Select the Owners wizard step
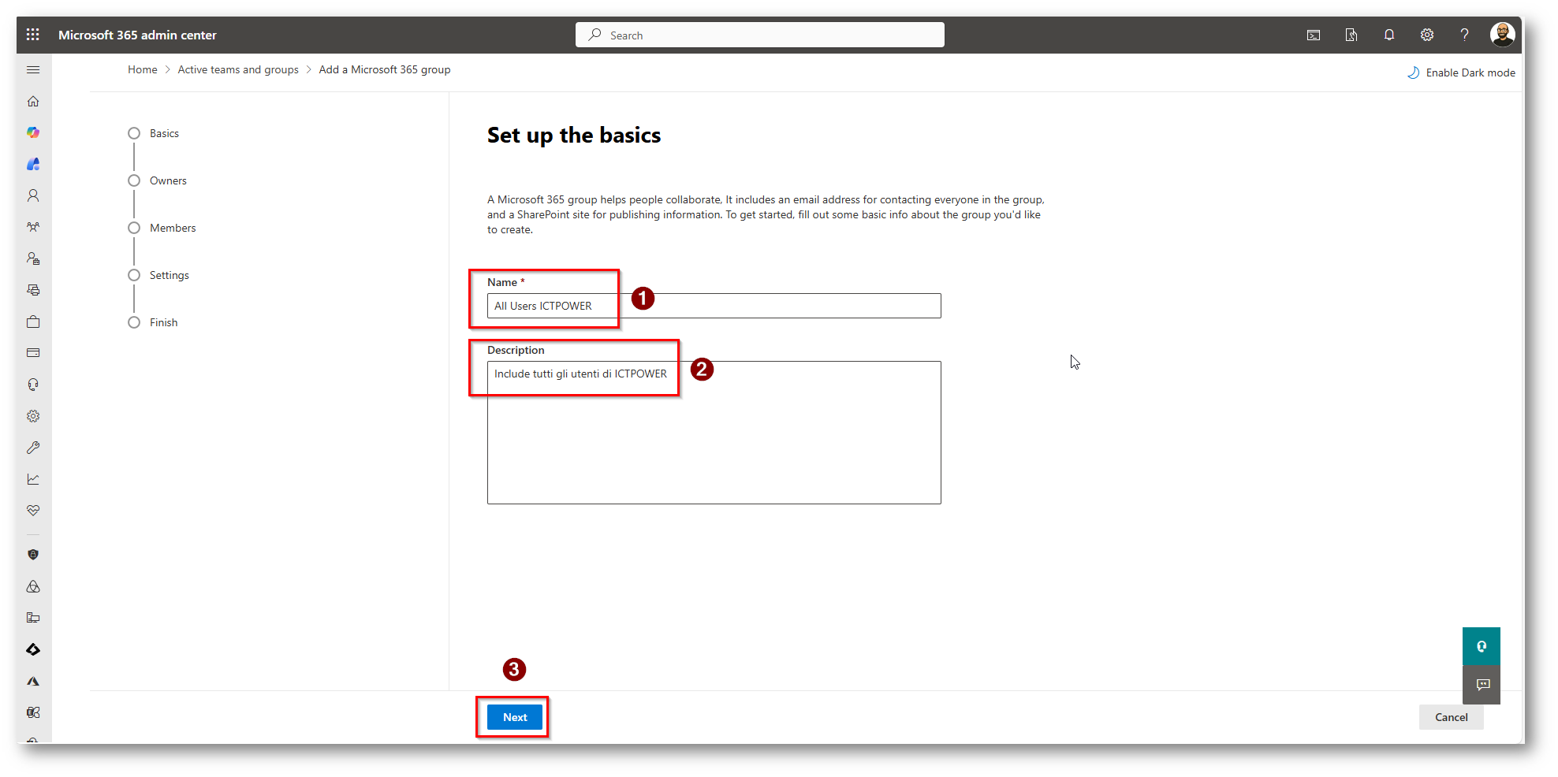 click(x=158, y=180)
